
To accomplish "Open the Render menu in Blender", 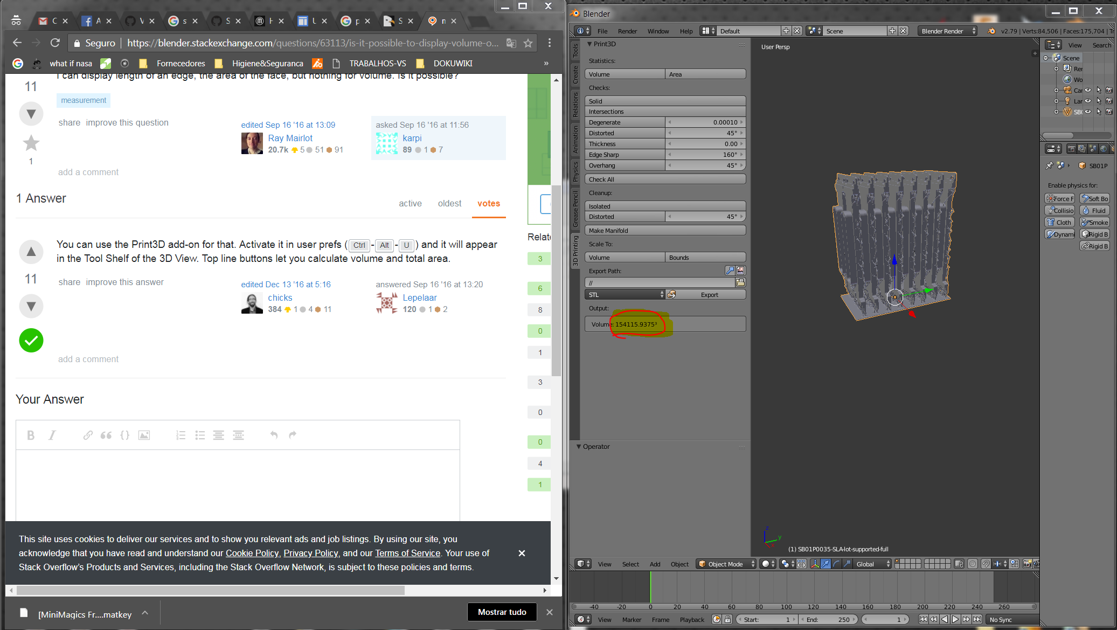I will point(627,31).
